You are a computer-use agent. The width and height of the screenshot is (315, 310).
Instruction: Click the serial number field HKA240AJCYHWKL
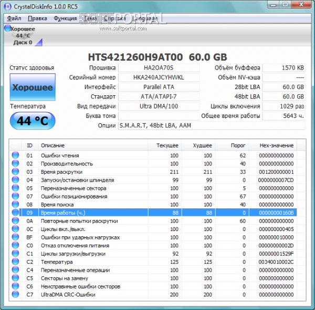[x=159, y=77]
